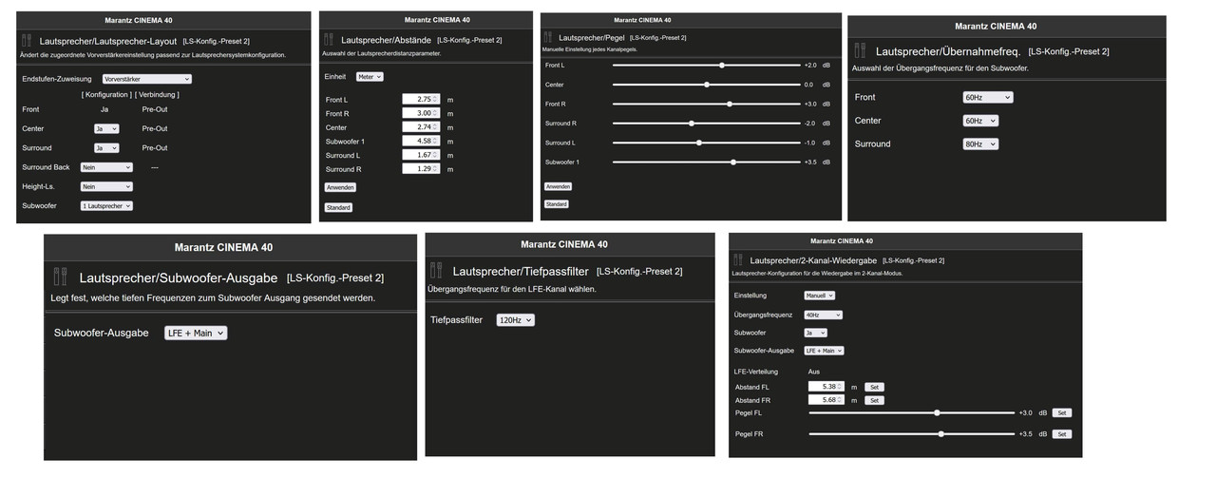Click the Front L level slider handle
This screenshot has height=478, width=1216.
click(722, 65)
